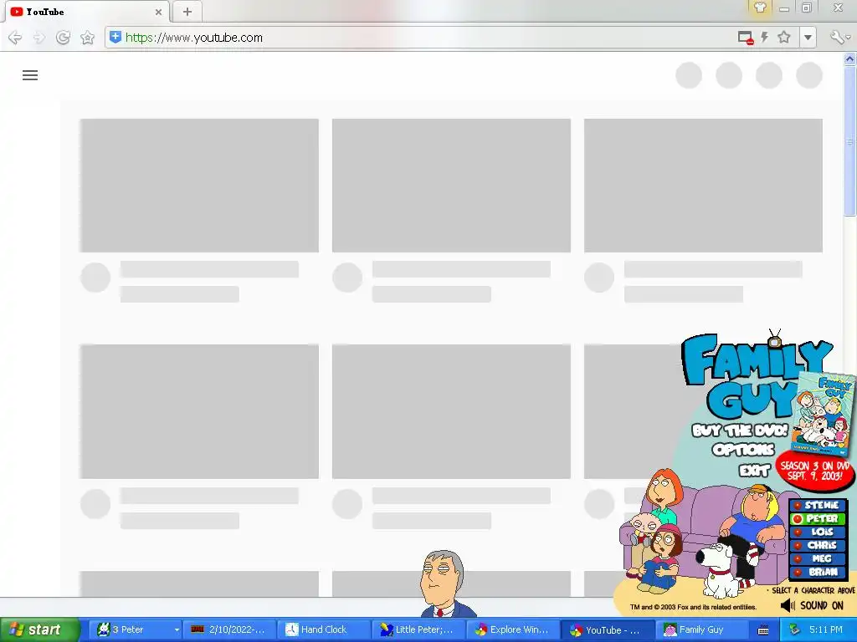This screenshot has width=857, height=642.
Task: Select the LOIS character option
Action: point(818,532)
